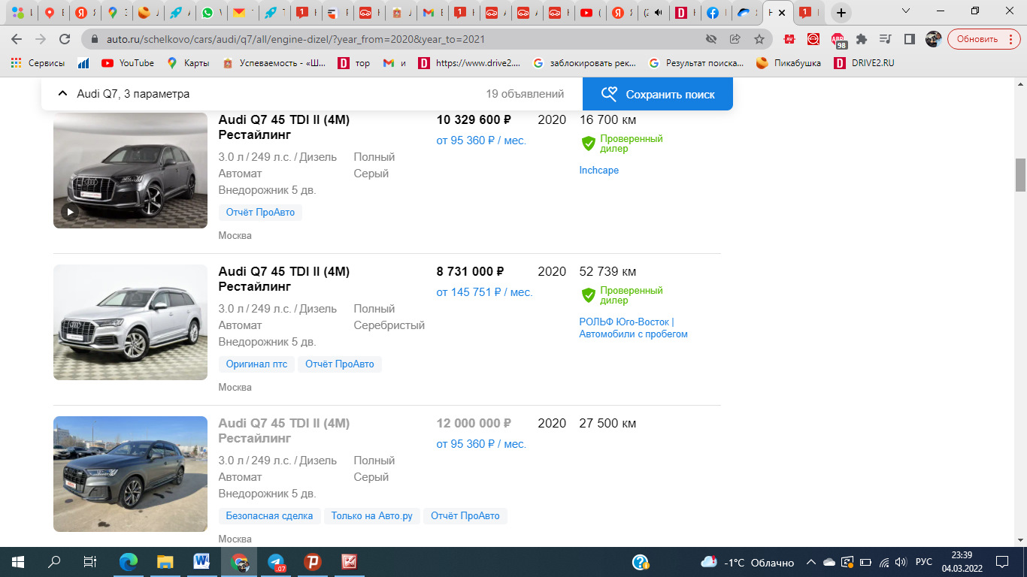Click Безопасная сделка tag
1027x577 pixels.
(x=269, y=516)
